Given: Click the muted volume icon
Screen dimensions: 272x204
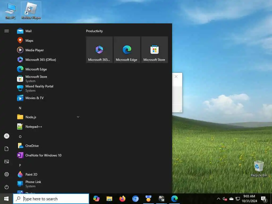Looking at the screenshot, I should tap(225, 199).
